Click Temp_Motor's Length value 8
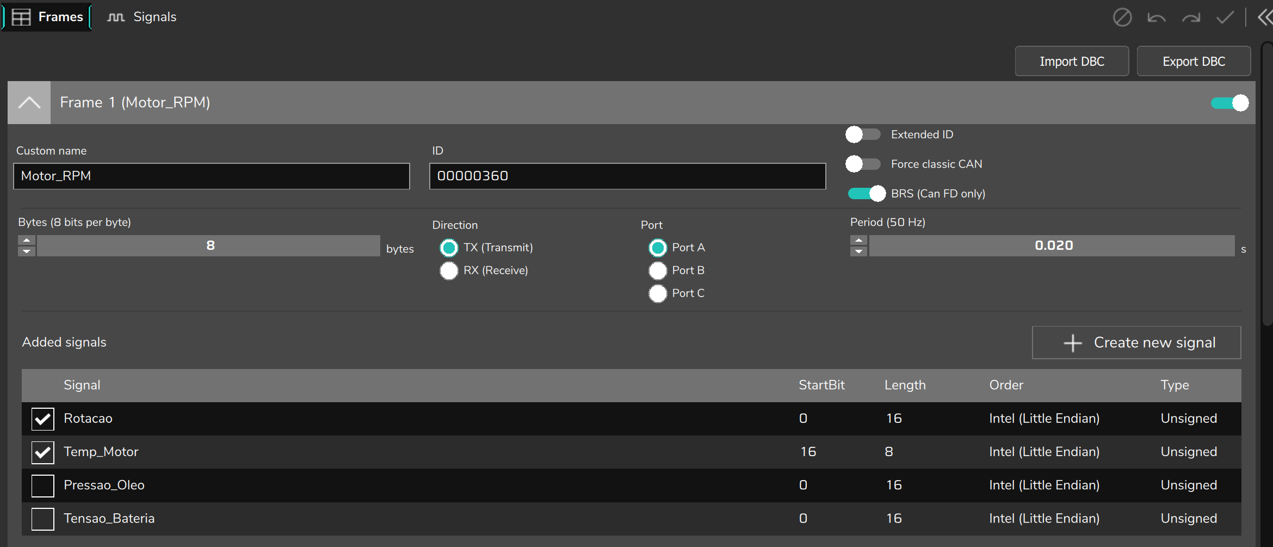The image size is (1273, 547). [x=889, y=452]
